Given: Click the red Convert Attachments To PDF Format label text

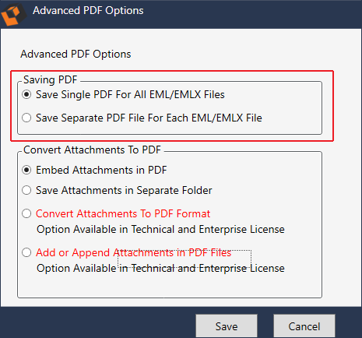Looking at the screenshot, I should coord(123,213).
